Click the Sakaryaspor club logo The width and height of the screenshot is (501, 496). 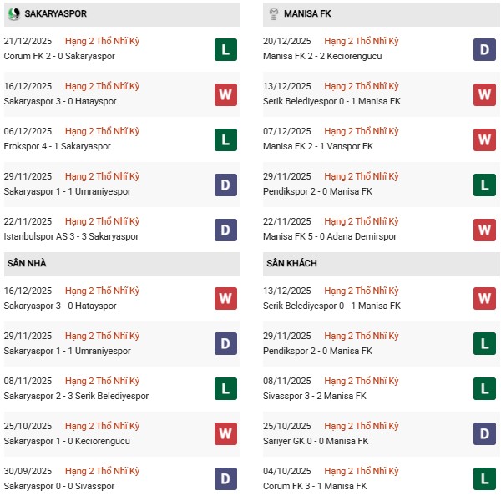coord(13,14)
